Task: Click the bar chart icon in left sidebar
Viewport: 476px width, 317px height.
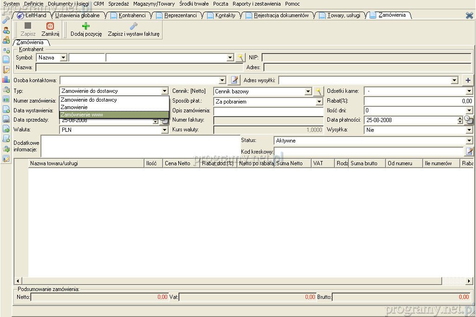Action: [x=6, y=79]
